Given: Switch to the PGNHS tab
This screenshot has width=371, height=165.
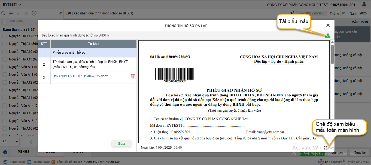Looking at the screenshot, I should point(23,152).
